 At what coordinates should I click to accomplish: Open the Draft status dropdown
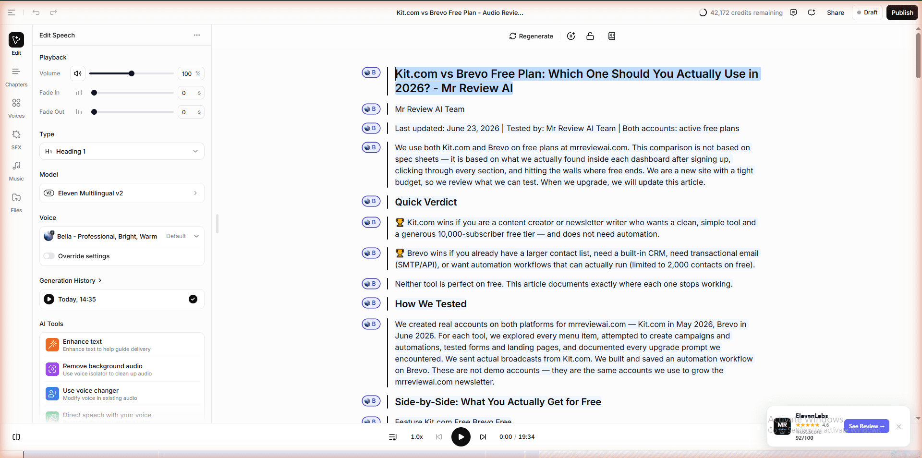pyautogui.click(x=867, y=12)
